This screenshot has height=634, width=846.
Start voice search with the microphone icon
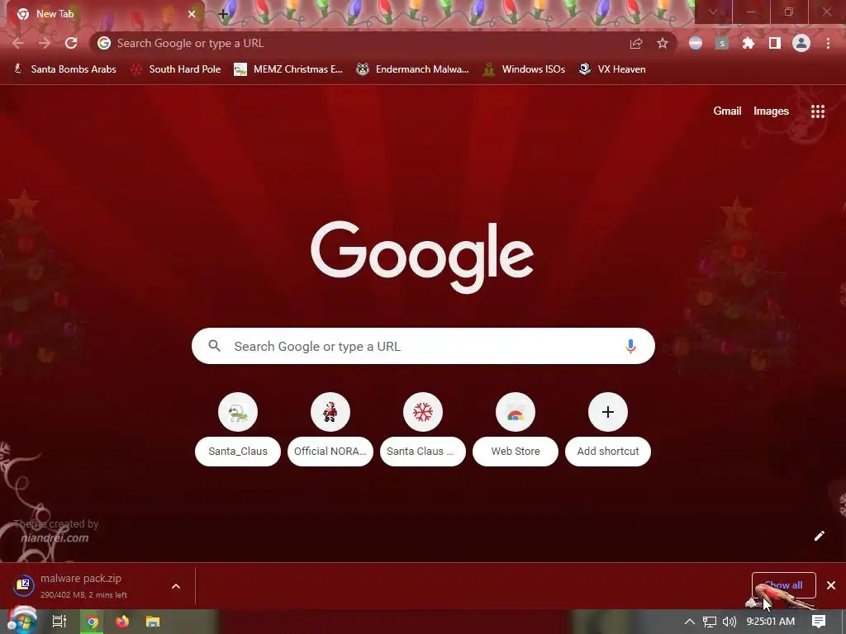coord(630,346)
